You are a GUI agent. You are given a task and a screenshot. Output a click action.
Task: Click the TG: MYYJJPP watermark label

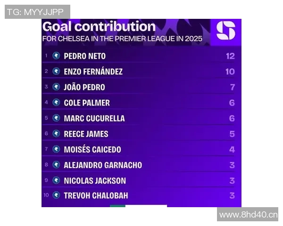[37, 12]
